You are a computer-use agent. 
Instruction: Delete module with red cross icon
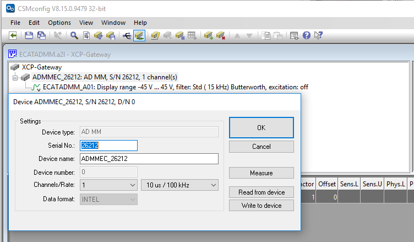pos(220,35)
